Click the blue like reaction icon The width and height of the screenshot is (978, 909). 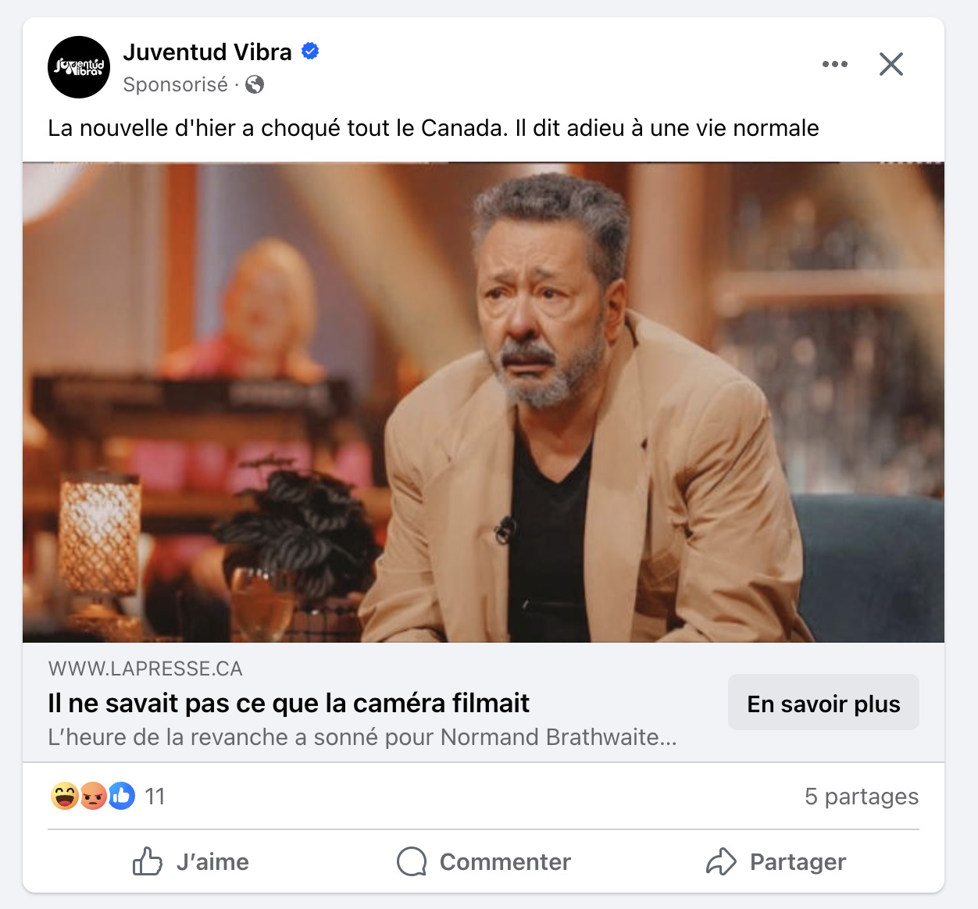(x=121, y=796)
